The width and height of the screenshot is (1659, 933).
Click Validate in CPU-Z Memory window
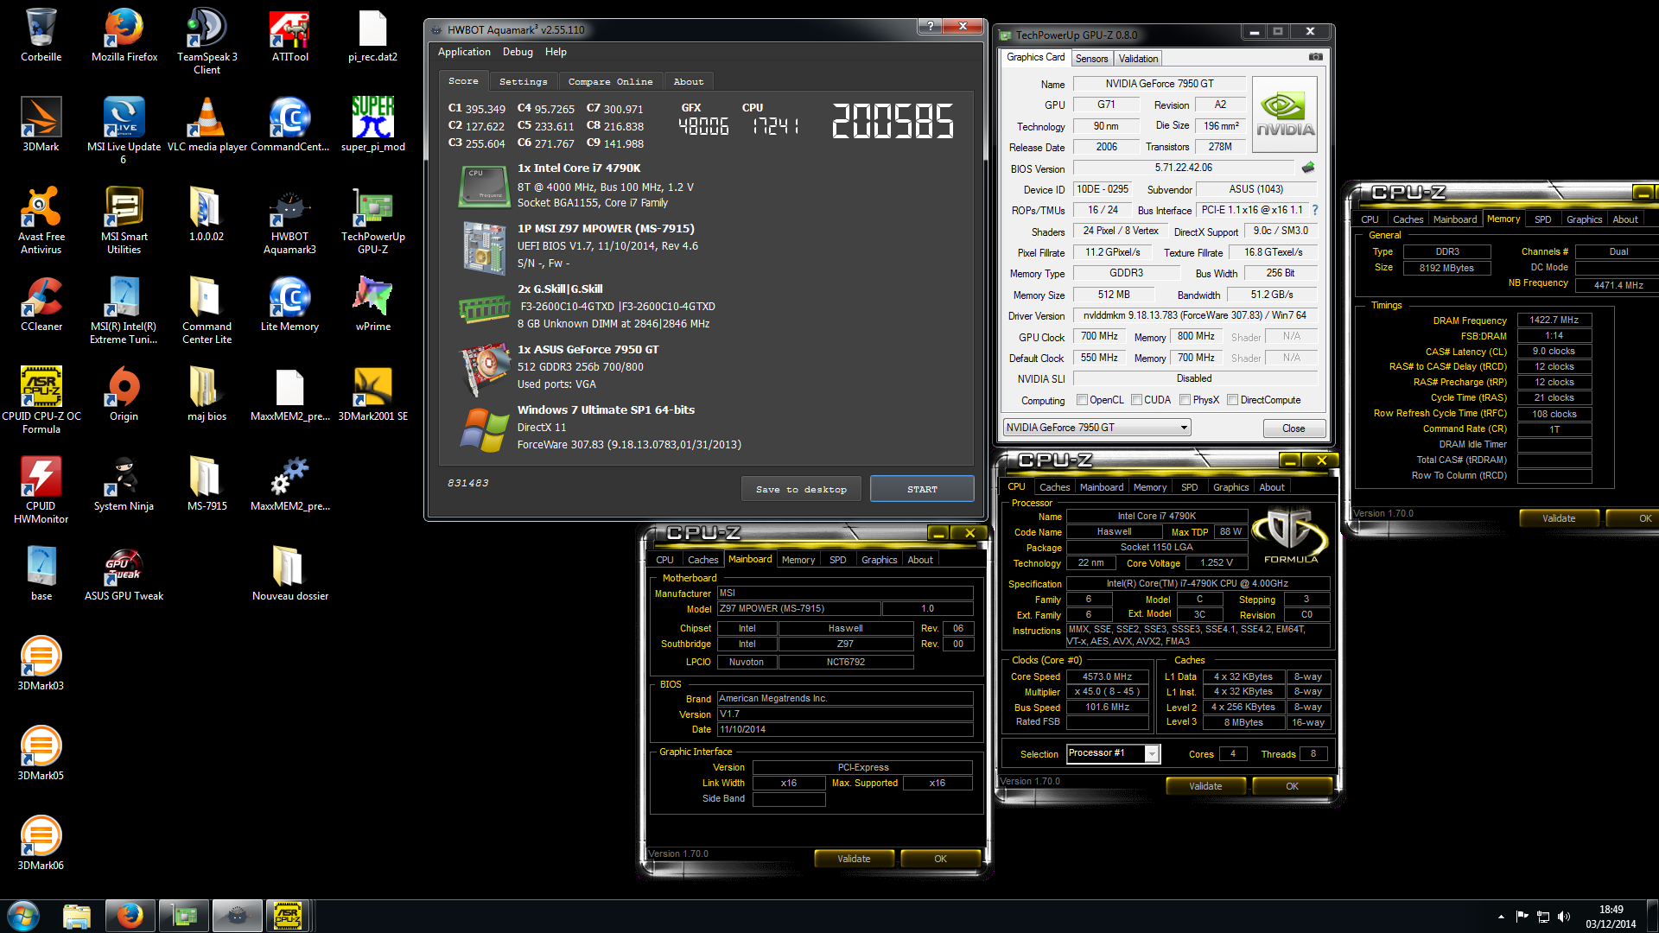coord(1559,518)
